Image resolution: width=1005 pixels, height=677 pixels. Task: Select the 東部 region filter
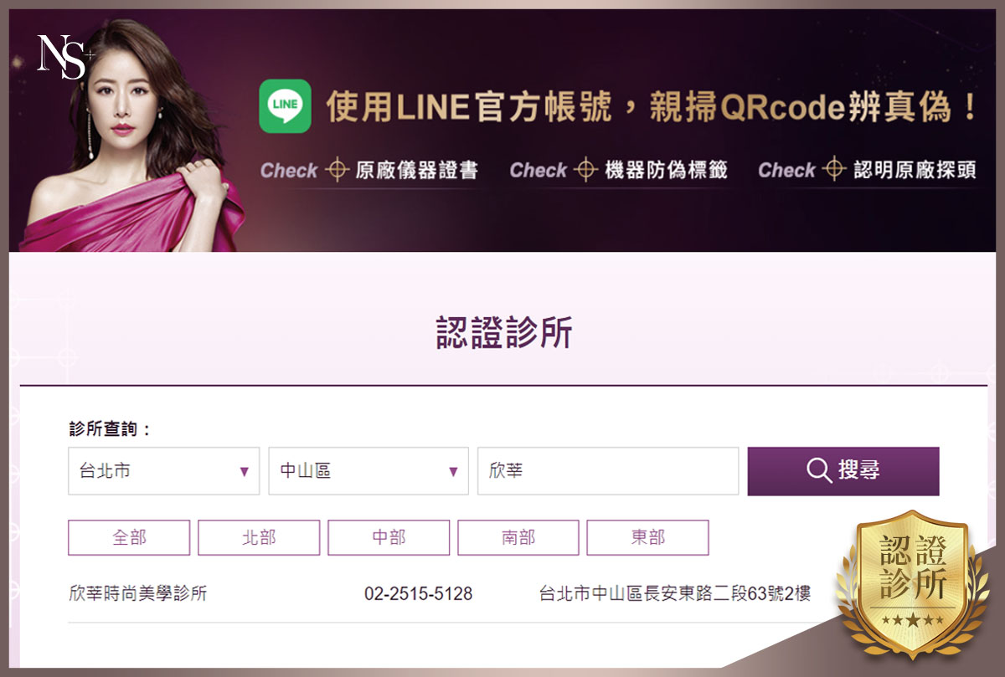click(648, 537)
